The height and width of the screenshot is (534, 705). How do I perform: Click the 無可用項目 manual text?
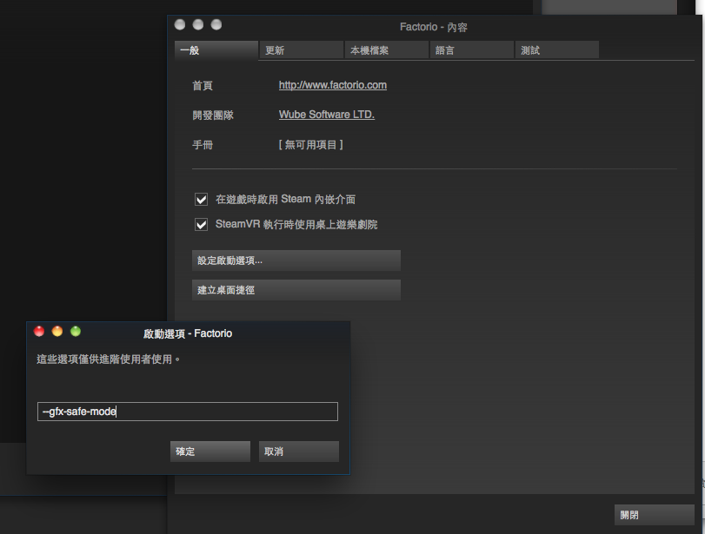(310, 145)
